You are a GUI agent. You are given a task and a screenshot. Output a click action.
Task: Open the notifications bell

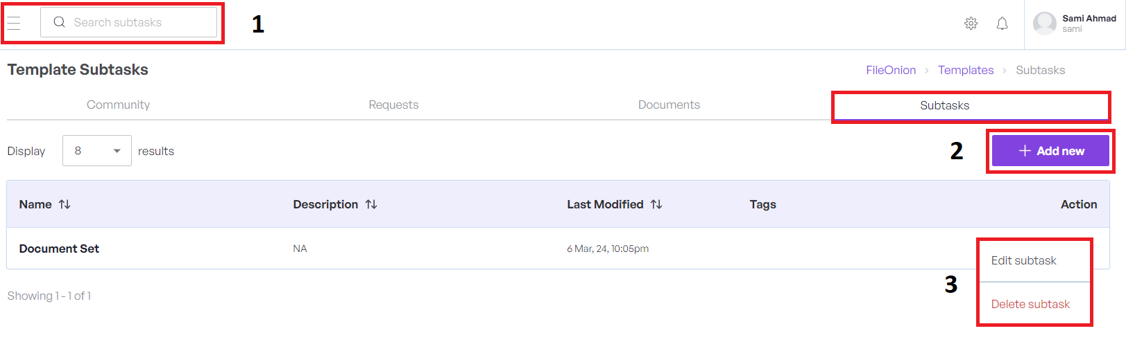click(x=1002, y=24)
